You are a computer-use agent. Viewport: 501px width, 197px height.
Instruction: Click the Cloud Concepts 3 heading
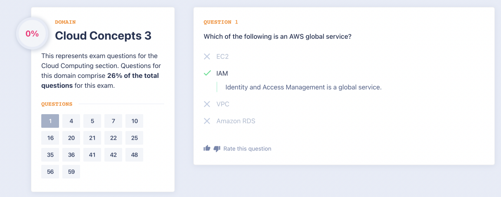point(103,36)
